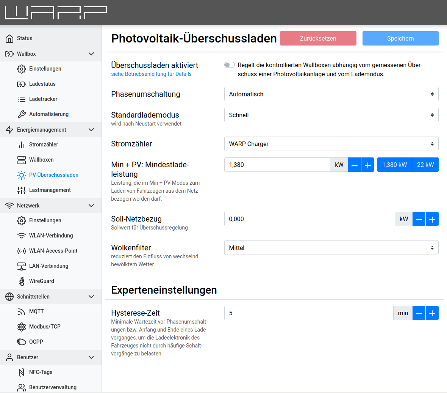The height and width of the screenshot is (393, 447).
Task: Click the Soll-Netzbezug input field
Action: point(309,219)
